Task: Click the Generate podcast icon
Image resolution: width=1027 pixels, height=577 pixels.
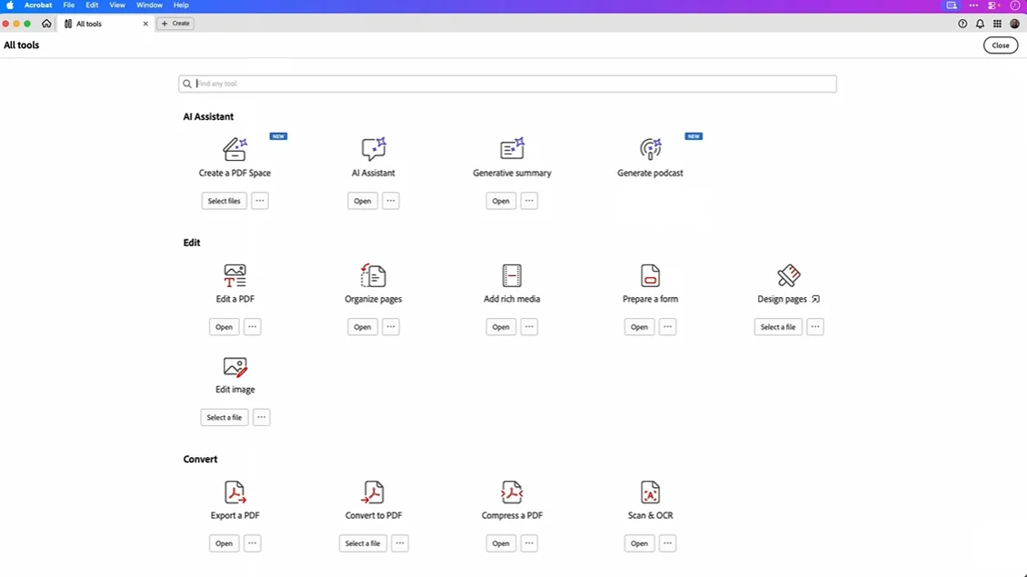Action: tap(651, 149)
